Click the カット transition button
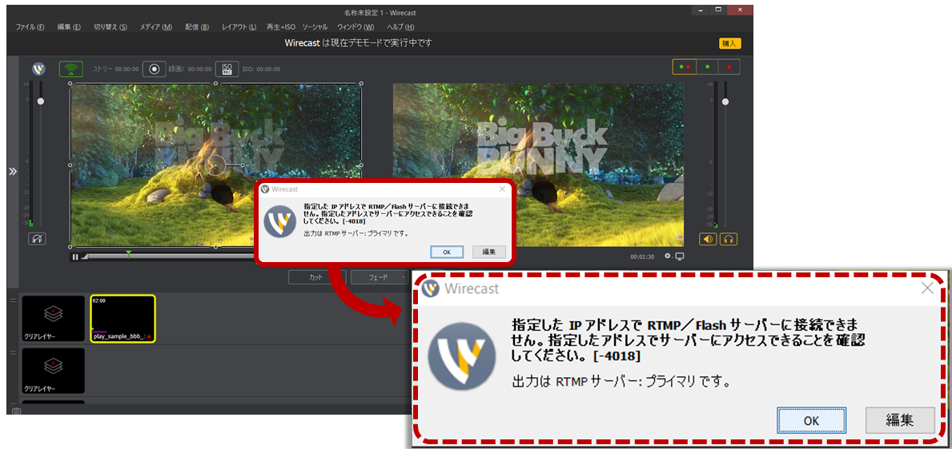Viewport: 952px width, 449px height. tap(317, 277)
